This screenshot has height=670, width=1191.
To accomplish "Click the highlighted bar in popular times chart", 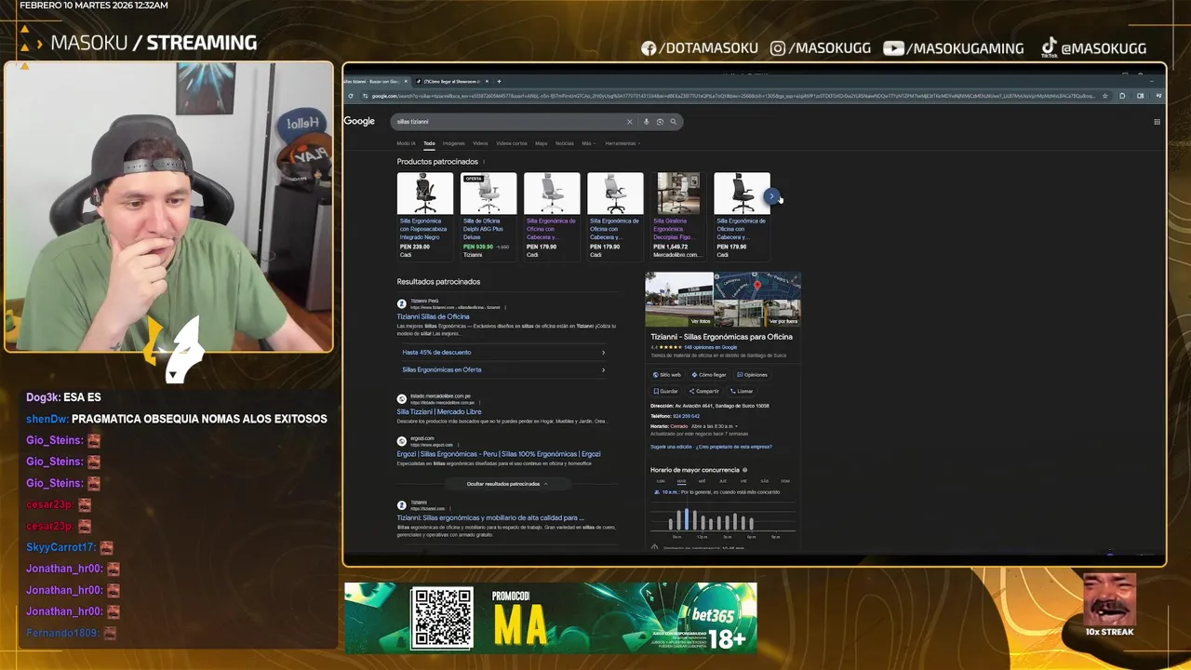I will (686, 519).
